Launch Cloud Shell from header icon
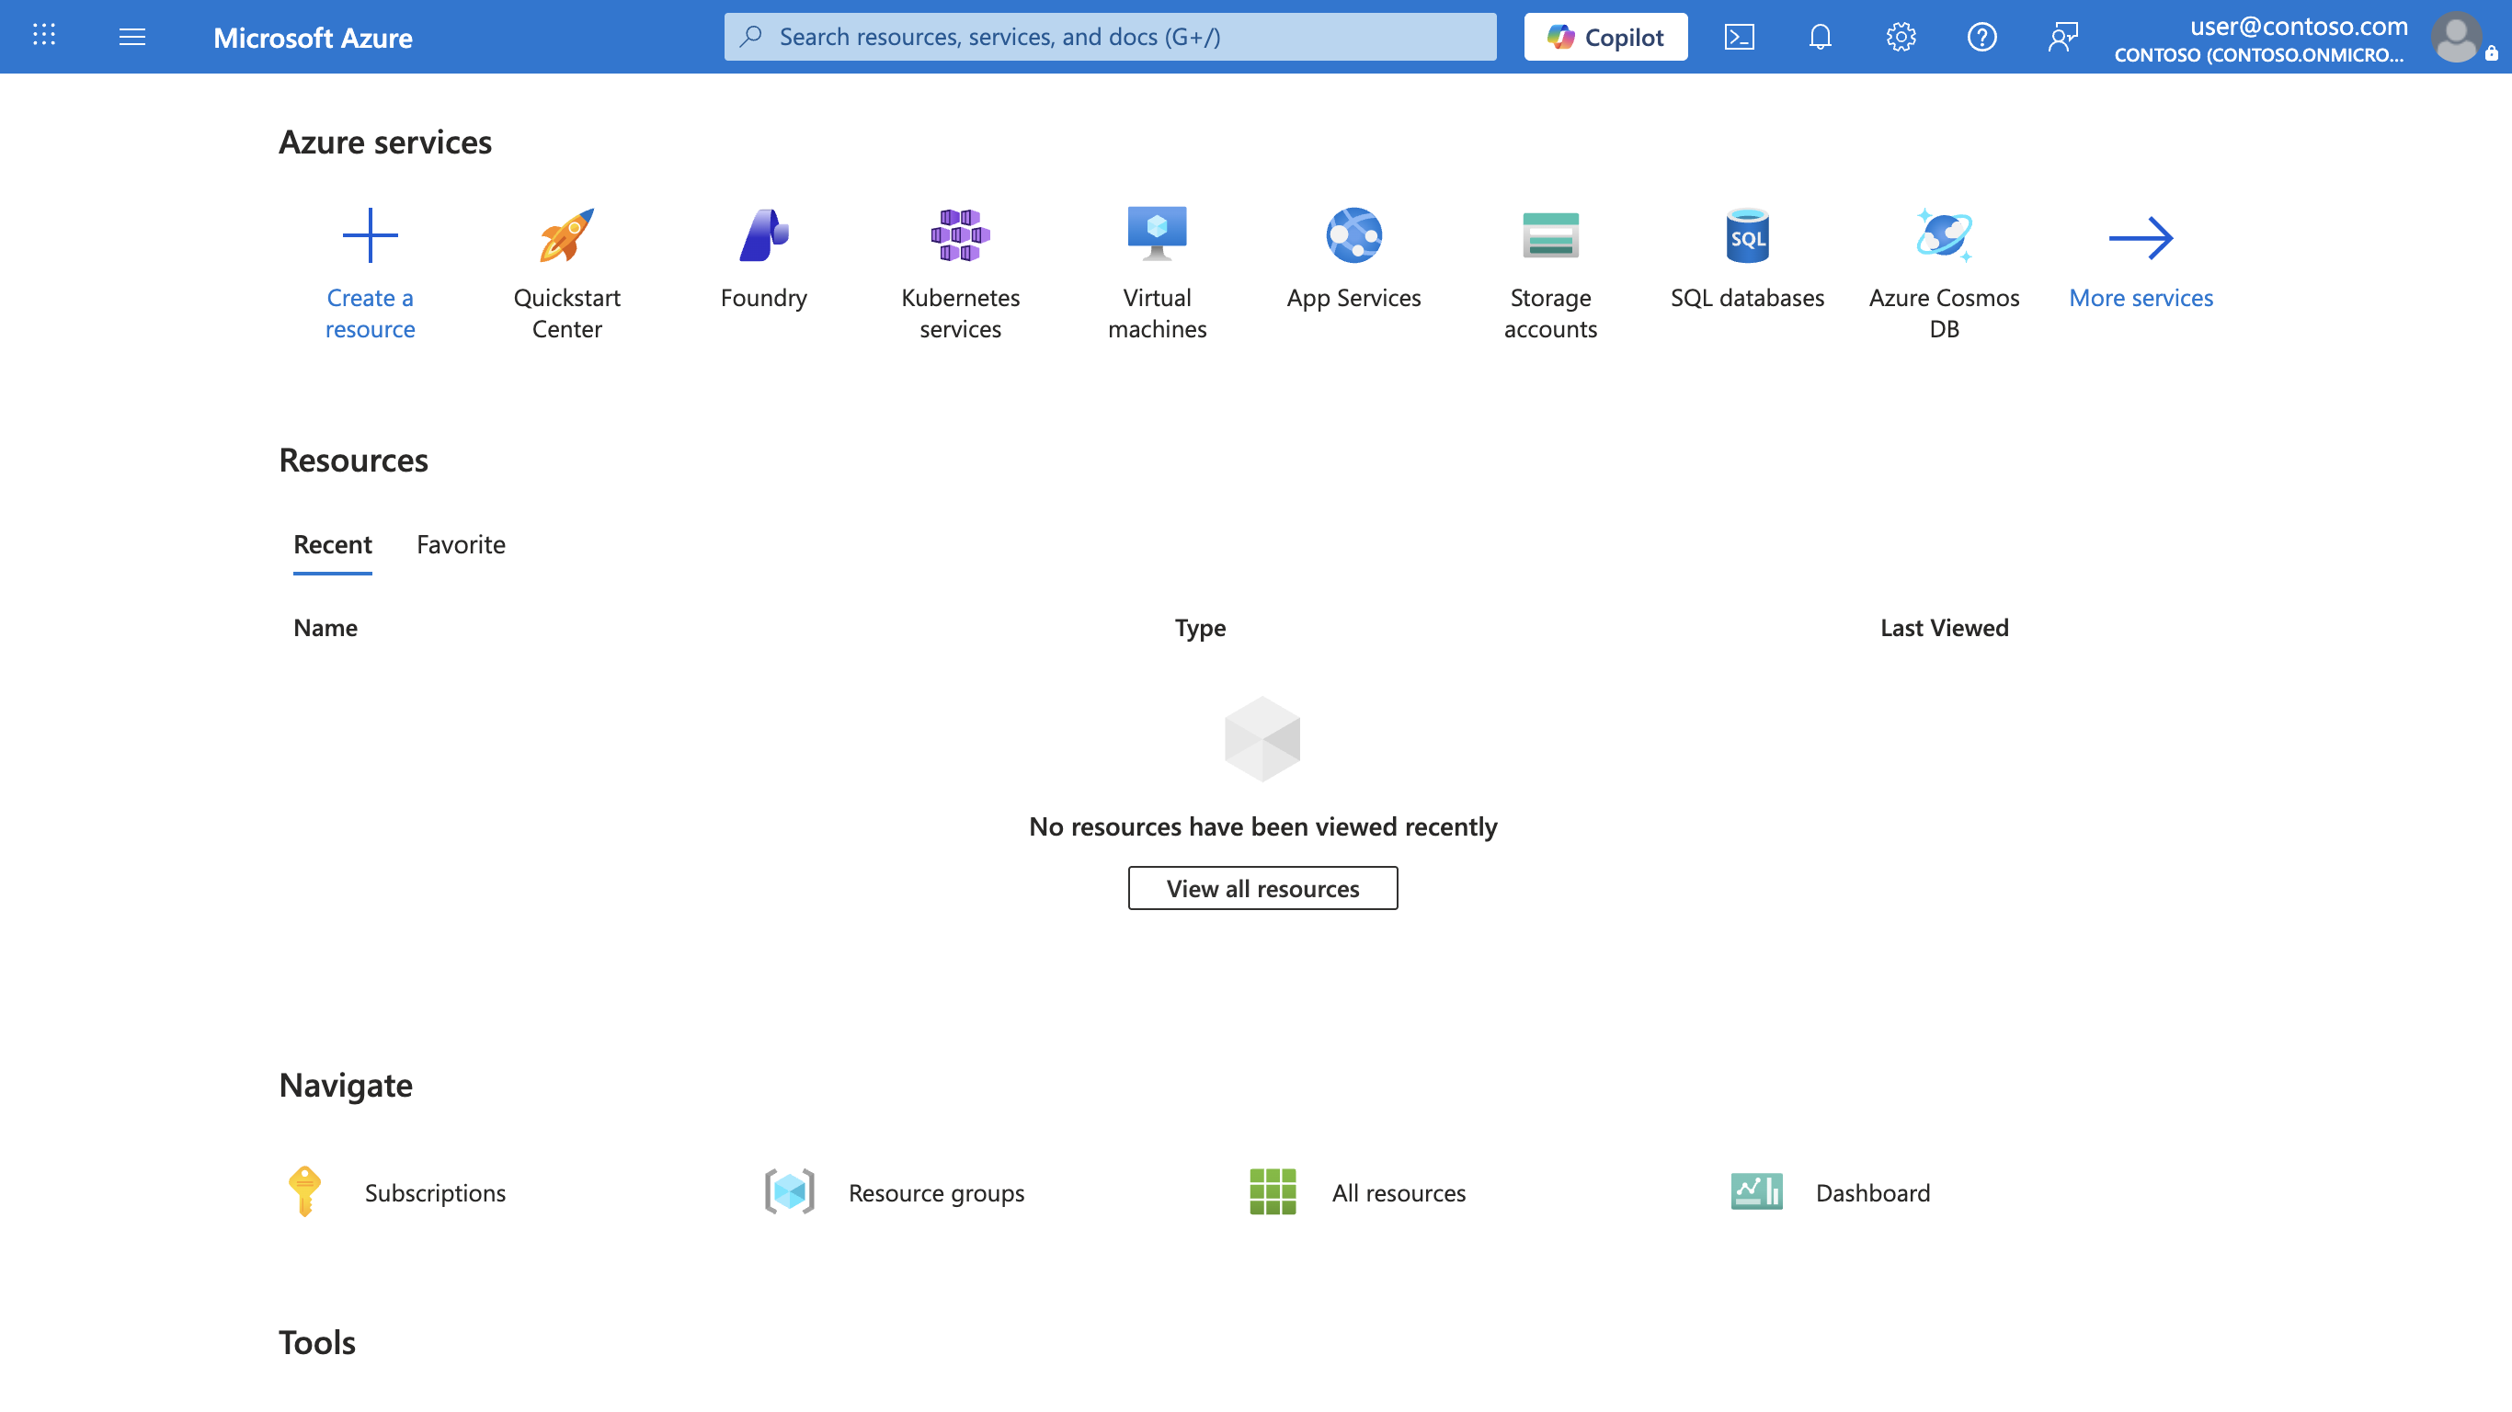 pos(1740,36)
